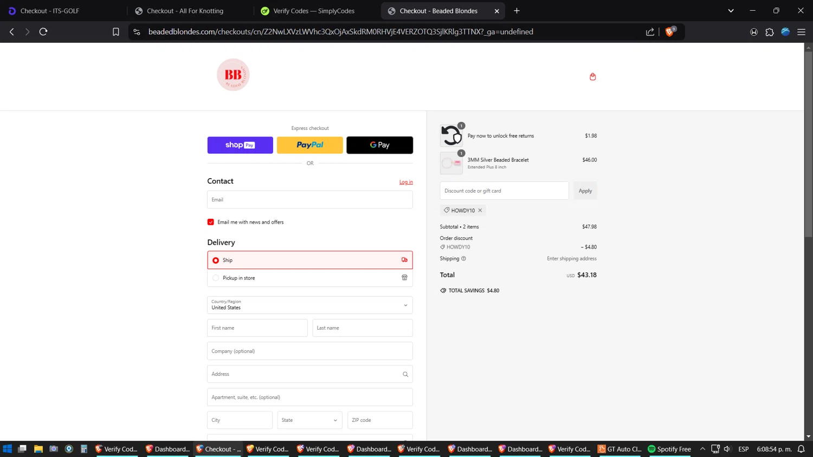Viewport: 813px width, 457px height.
Task: Select Pickup in store option
Action: point(310,278)
